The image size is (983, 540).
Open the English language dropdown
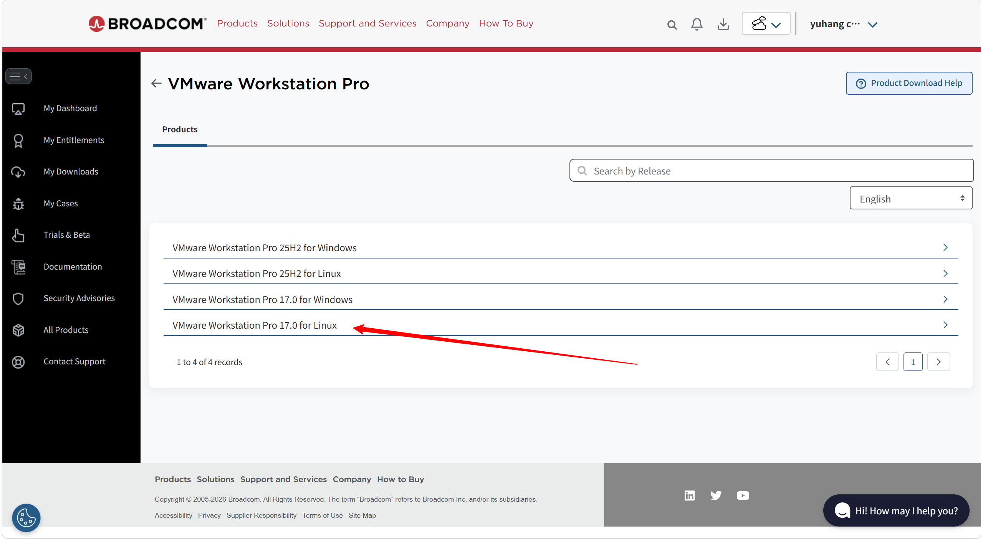(910, 198)
